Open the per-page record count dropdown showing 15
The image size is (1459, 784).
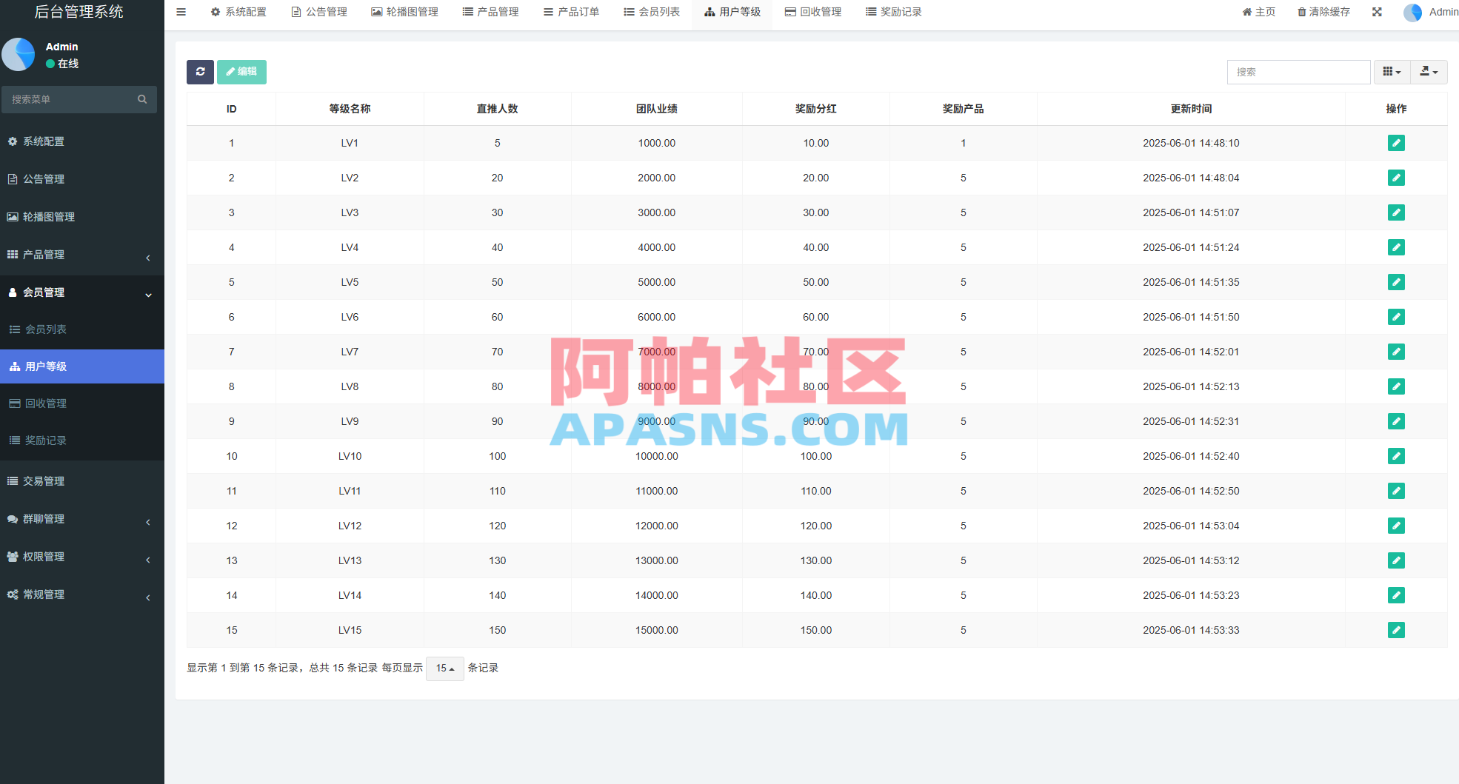444,669
